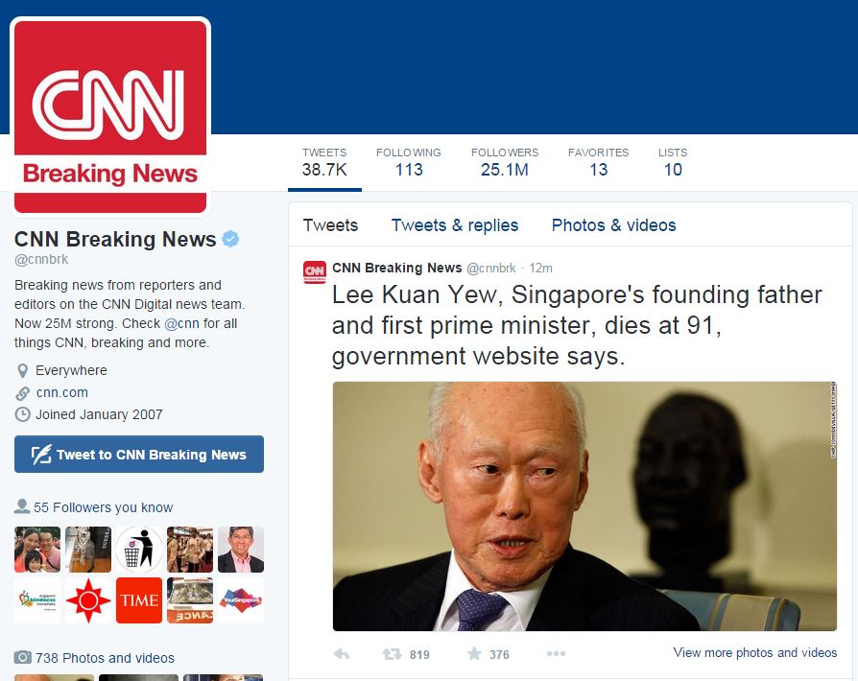Select the Tweets tab
The width and height of the screenshot is (858, 681).
[x=330, y=224]
